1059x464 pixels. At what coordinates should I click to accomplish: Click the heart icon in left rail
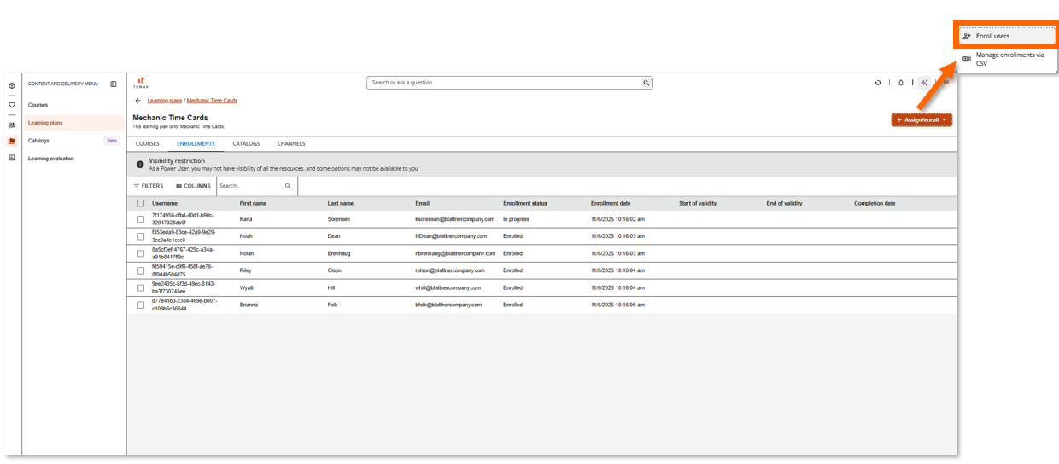[x=12, y=105]
